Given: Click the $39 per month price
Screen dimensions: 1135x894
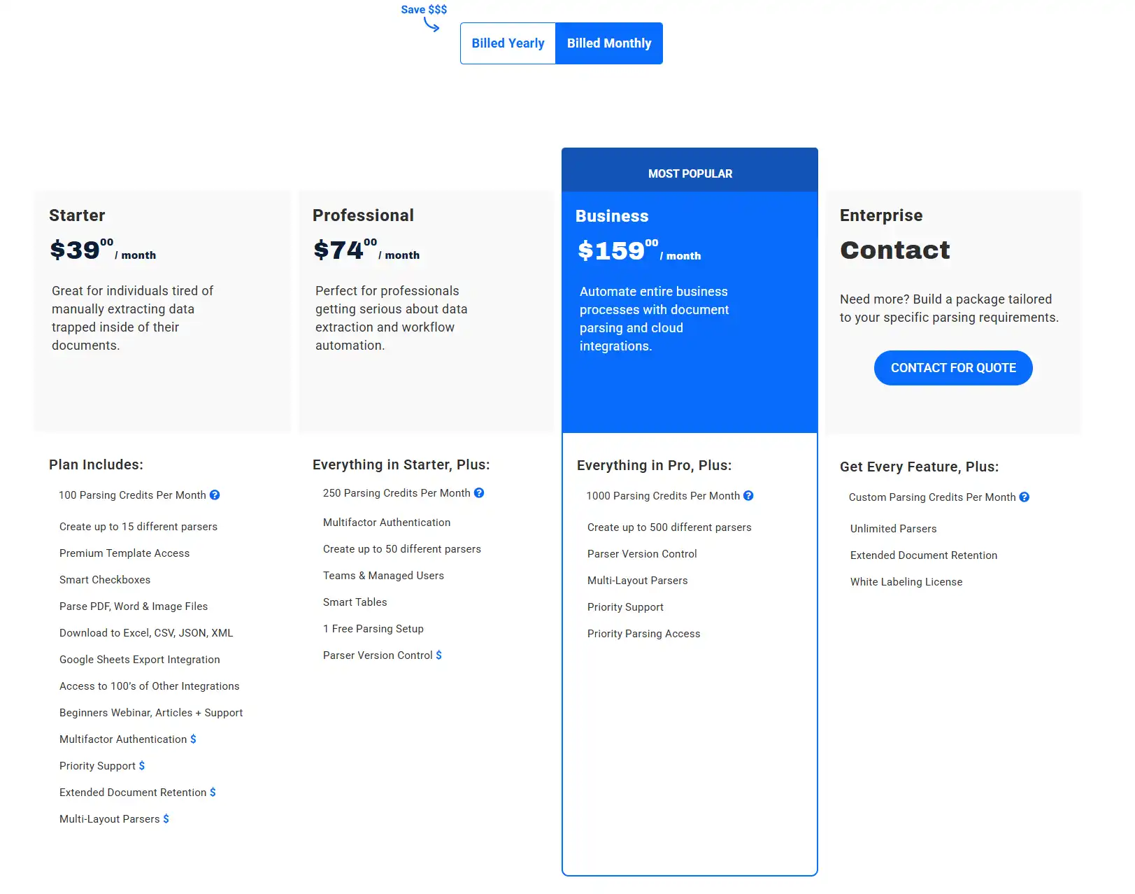Looking at the screenshot, I should 103,250.
